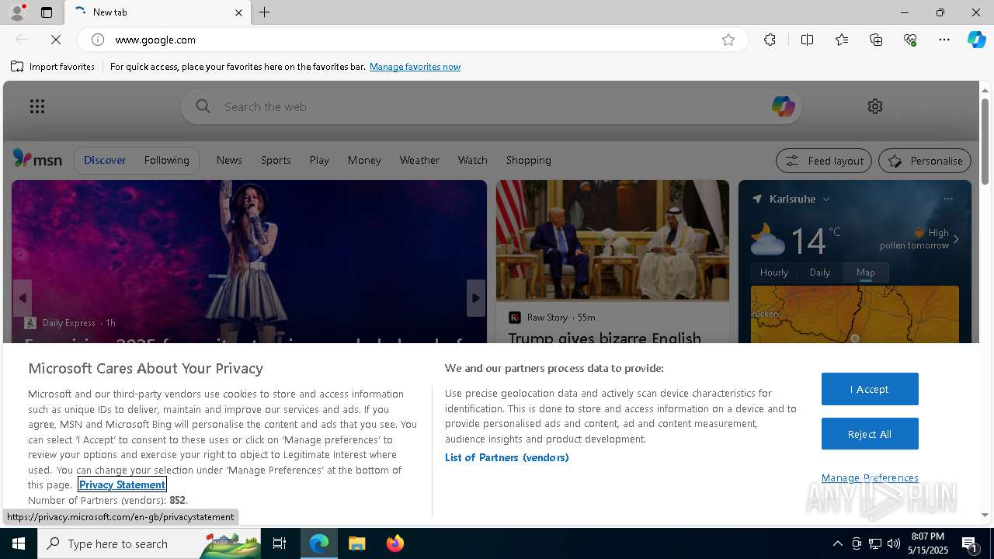
Task: Click the weather map thumbnail
Action: pos(855,314)
